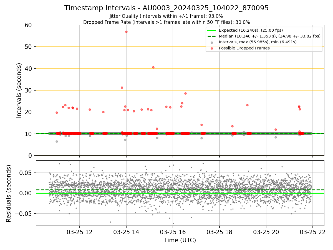Click the red outlier point near 31 seconds
333x250 pixels.
click(122, 87)
